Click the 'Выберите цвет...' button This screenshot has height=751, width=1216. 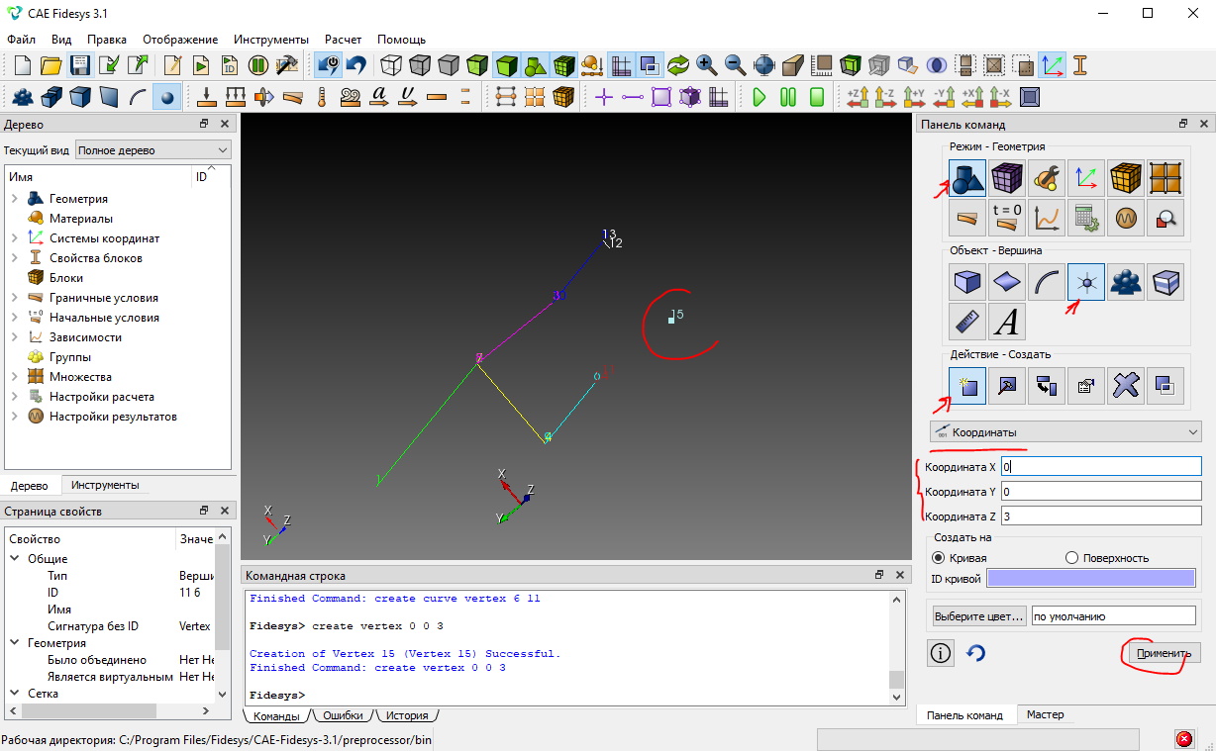point(977,615)
